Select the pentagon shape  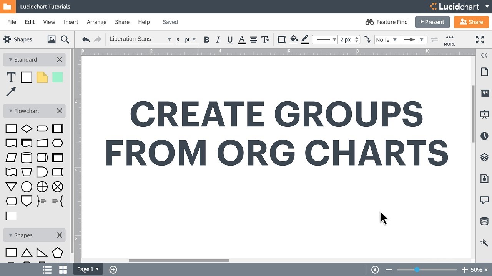57,253
